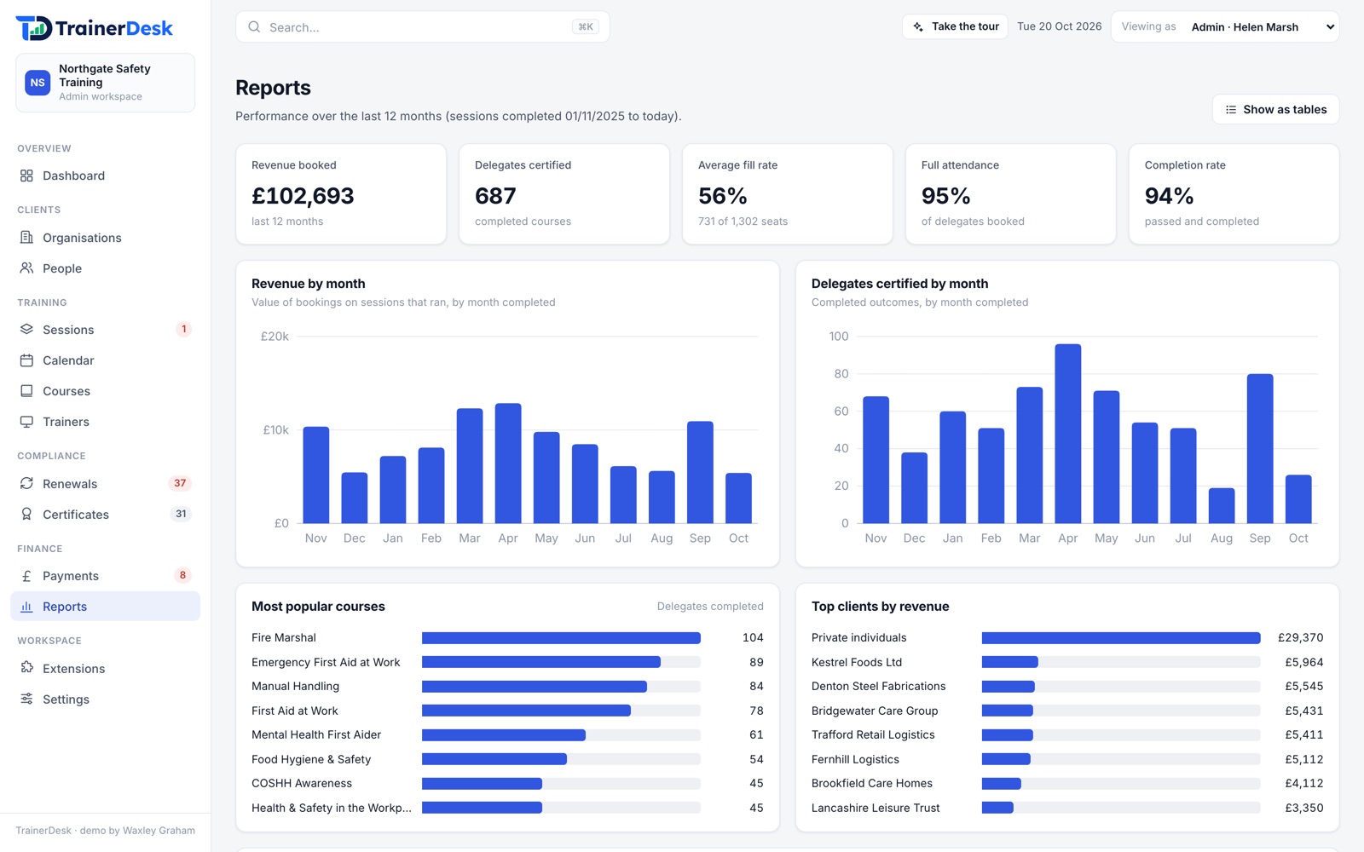This screenshot has width=1364, height=852.
Task: Click the Extensions puzzle icon
Action: pyautogui.click(x=26, y=669)
